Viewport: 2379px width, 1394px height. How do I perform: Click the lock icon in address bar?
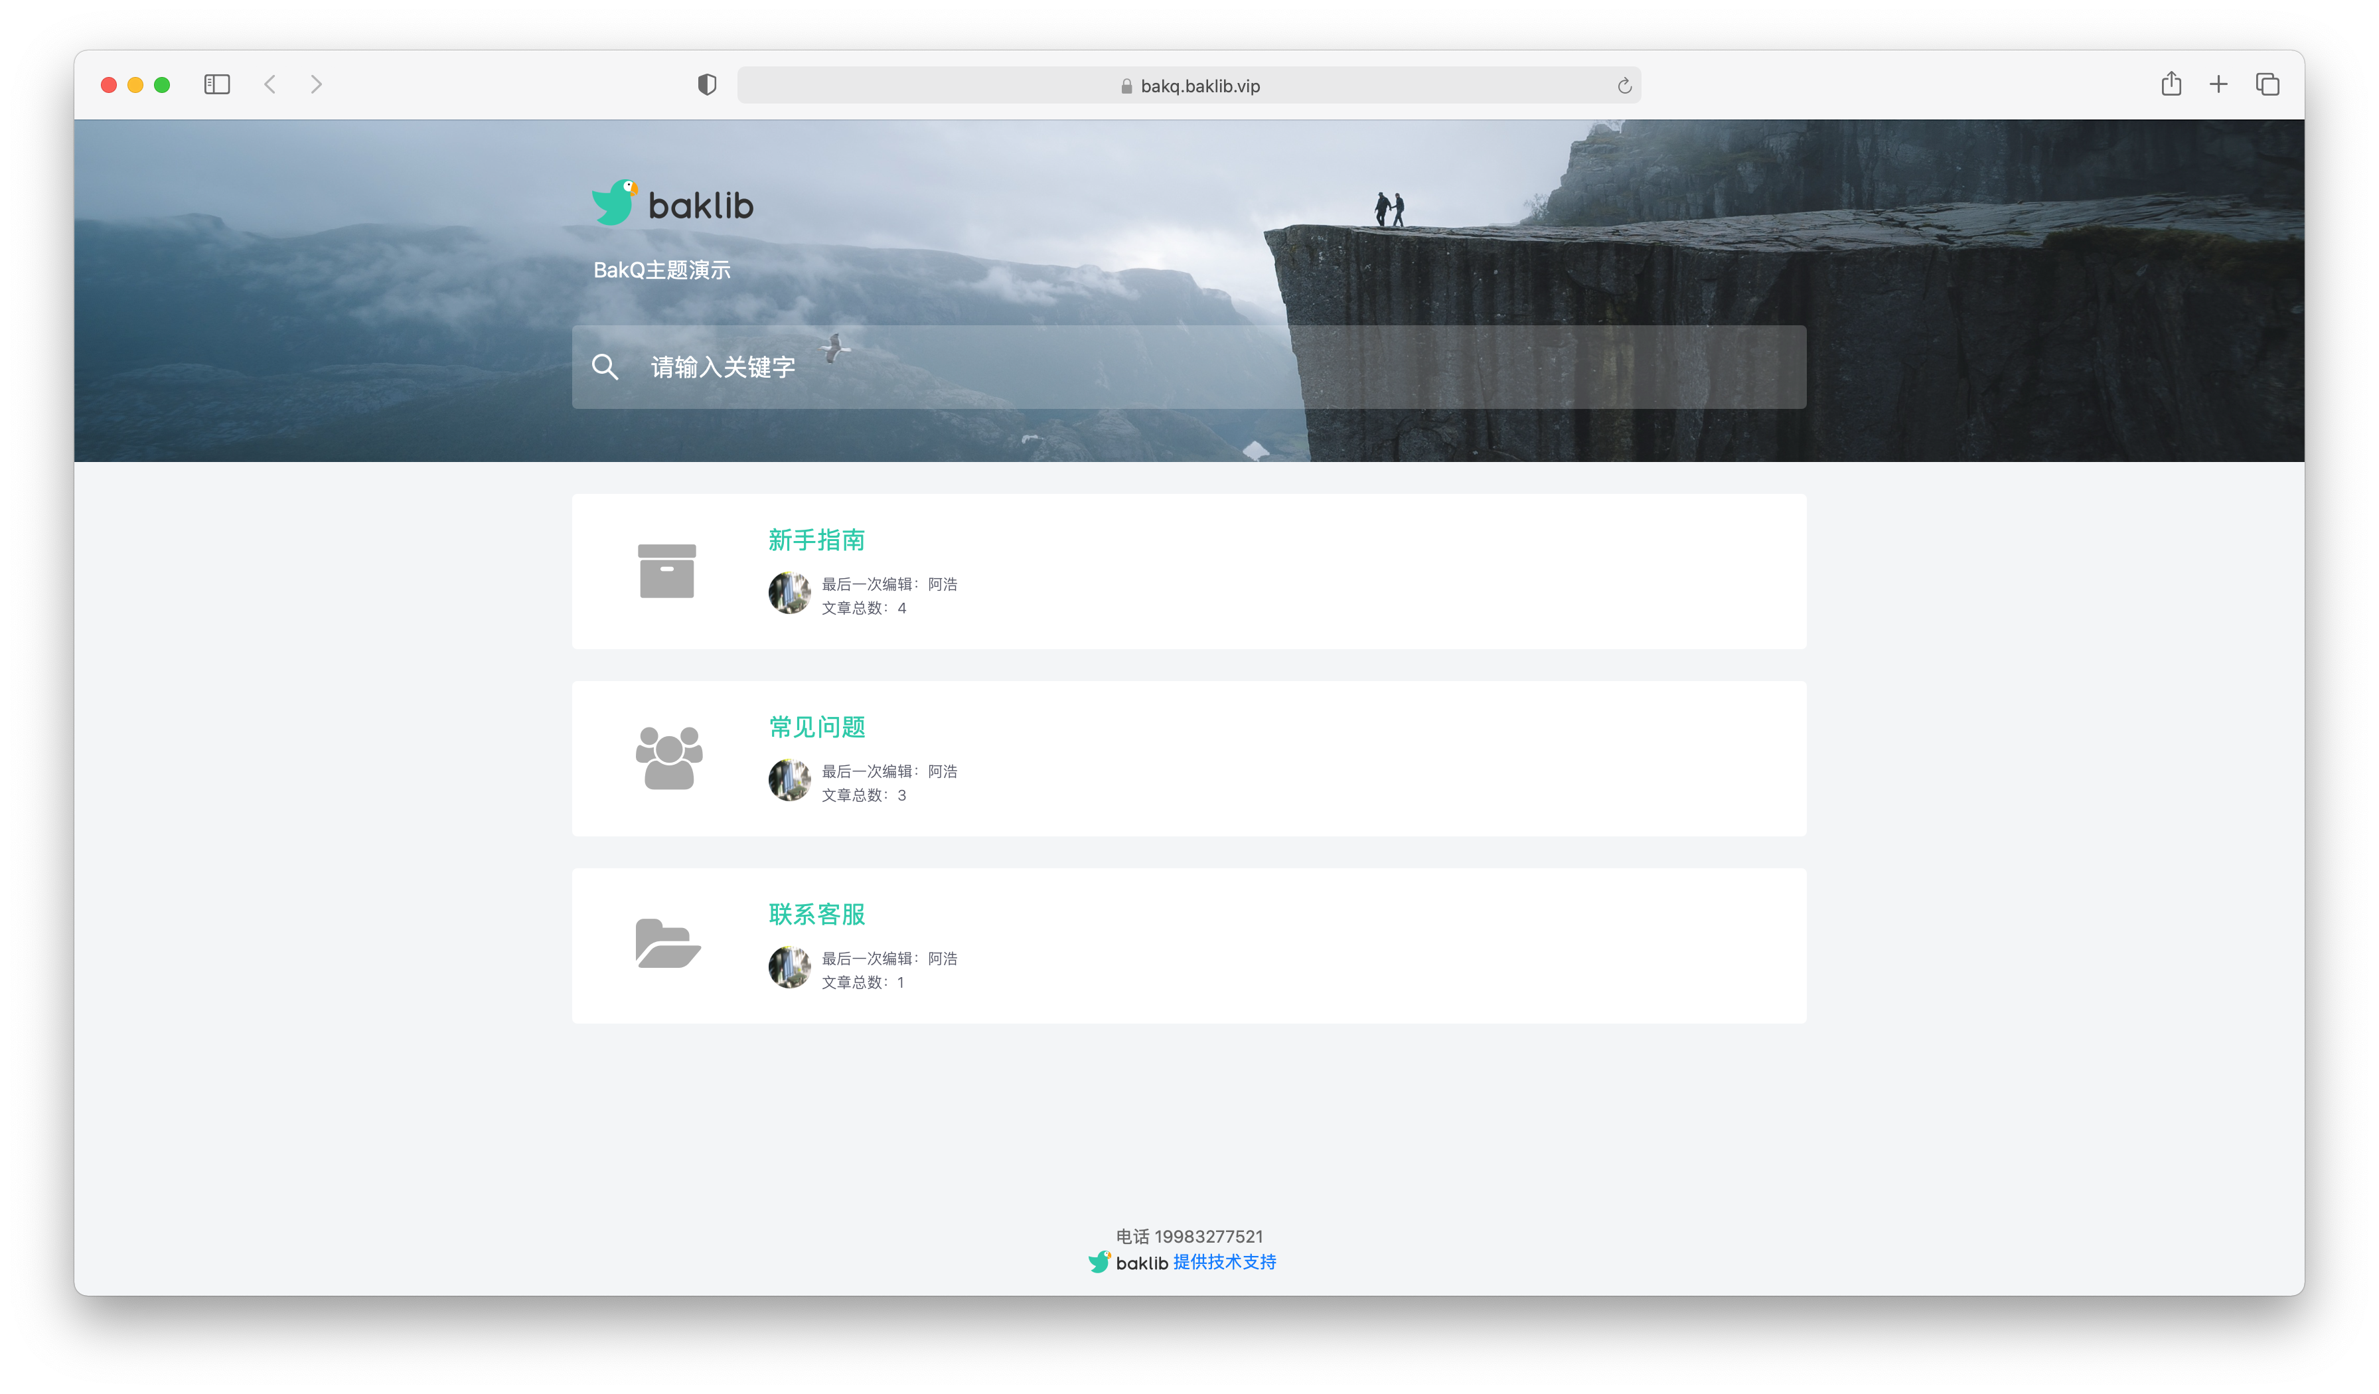coord(1126,87)
